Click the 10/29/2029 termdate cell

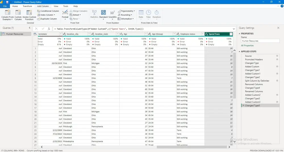50,63
